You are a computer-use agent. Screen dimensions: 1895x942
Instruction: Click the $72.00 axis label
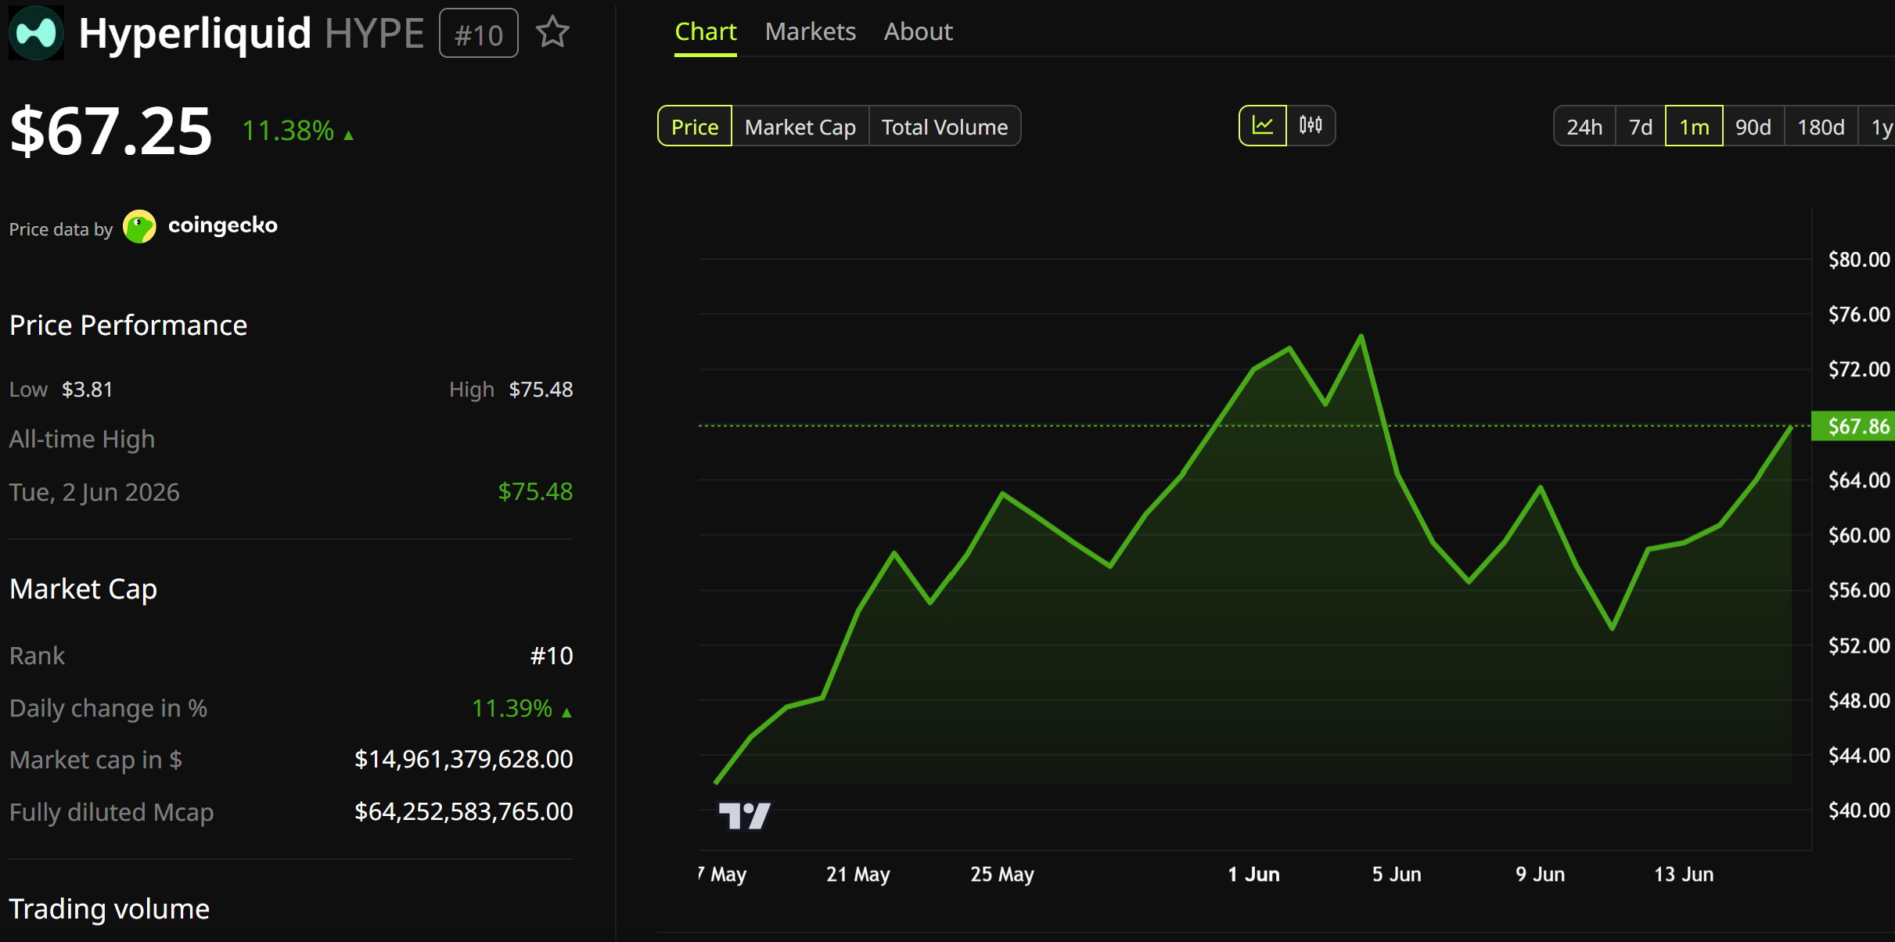coord(1858,369)
